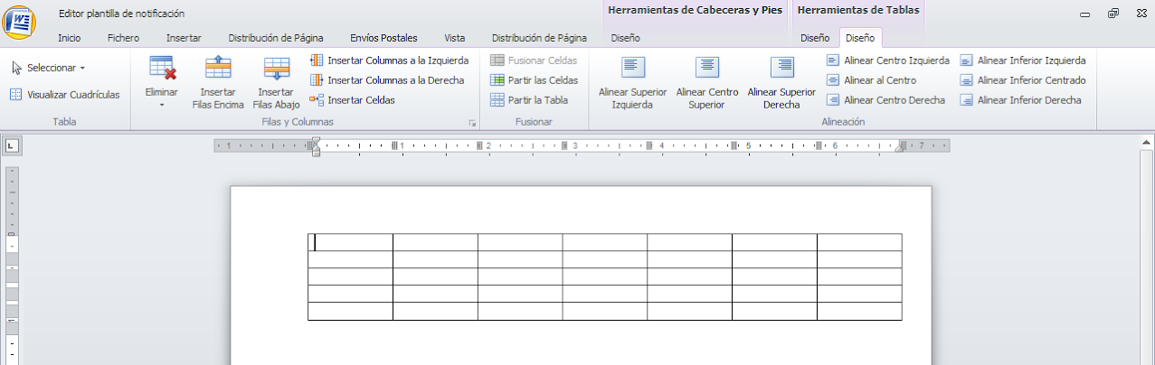
Task: Expand the Eliminar dropdown menu
Action: coord(161,105)
